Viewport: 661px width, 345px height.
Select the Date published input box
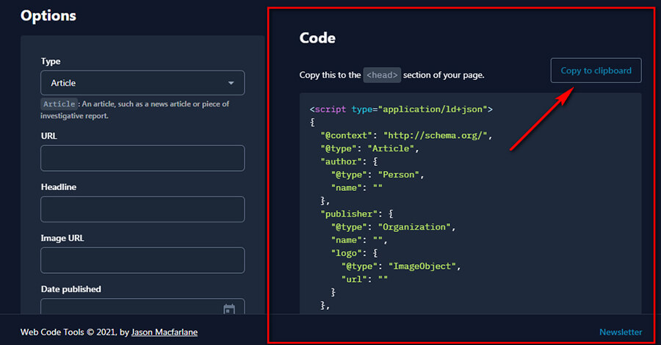[129, 308]
